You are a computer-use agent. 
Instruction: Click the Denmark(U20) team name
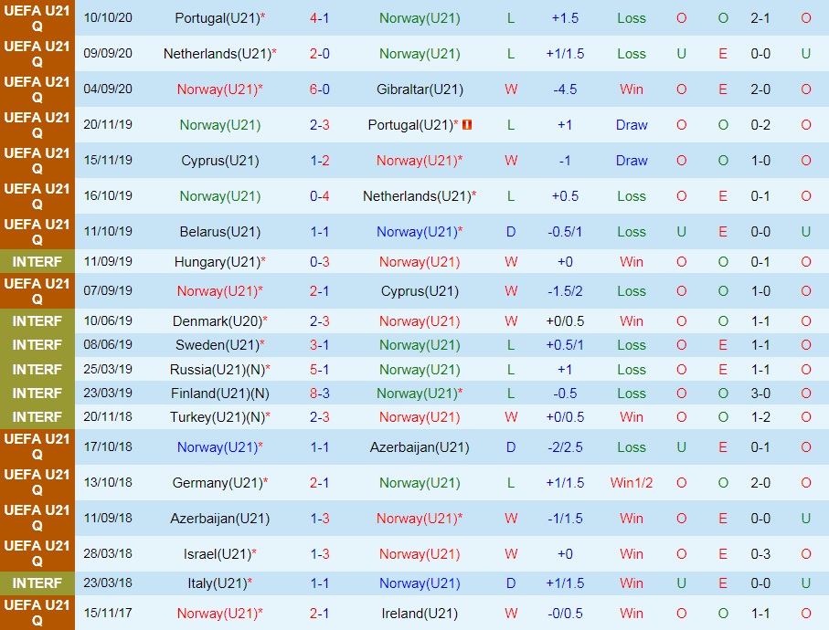click(216, 321)
